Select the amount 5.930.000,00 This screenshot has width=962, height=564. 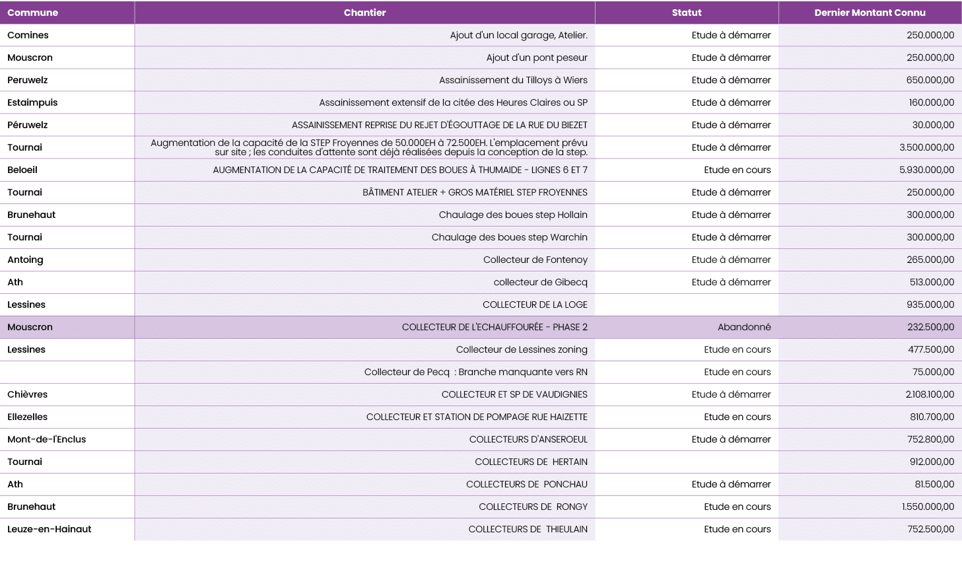(x=926, y=170)
